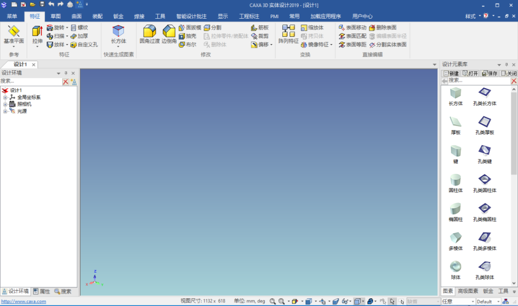Viewport: 518px width, 306px height.
Task: Open the http://www.caxa.com link
Action: tap(24, 301)
